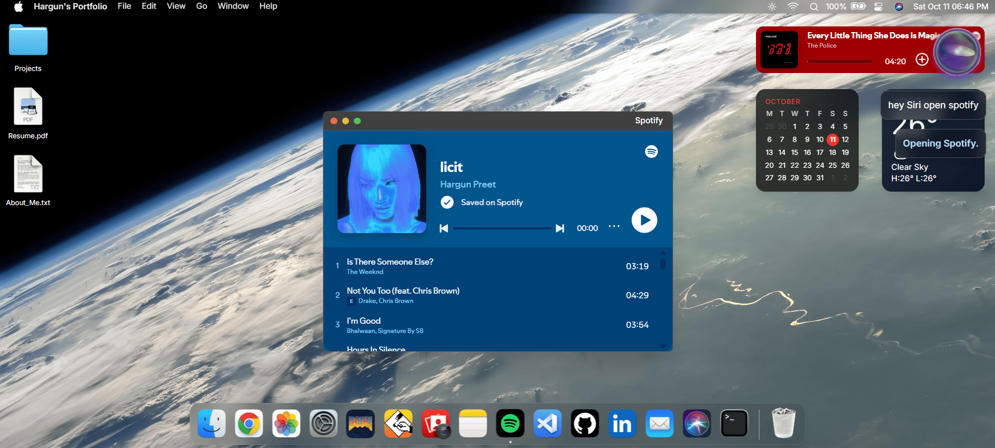Seek on the Spotify track progress bar
The height and width of the screenshot is (448, 995).
click(x=501, y=228)
